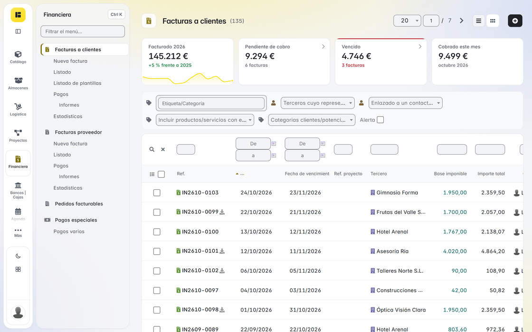
Task: Run search with the magnifier icon
Action: tap(152, 149)
